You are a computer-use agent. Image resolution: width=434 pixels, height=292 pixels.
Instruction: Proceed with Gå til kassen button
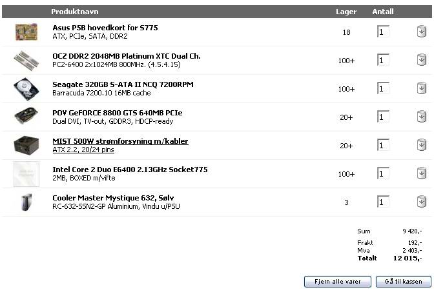point(404,282)
